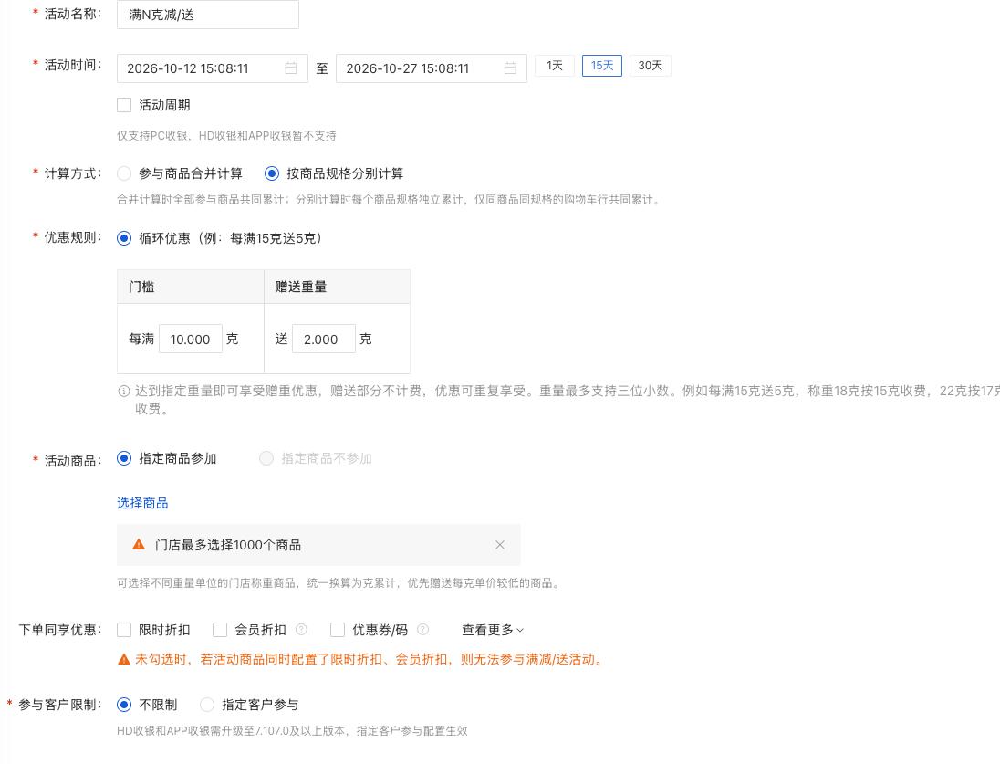Screen dimensions: 1000x764
Task: Click the info icon before 达到指定重量 hint
Action: click(124, 392)
